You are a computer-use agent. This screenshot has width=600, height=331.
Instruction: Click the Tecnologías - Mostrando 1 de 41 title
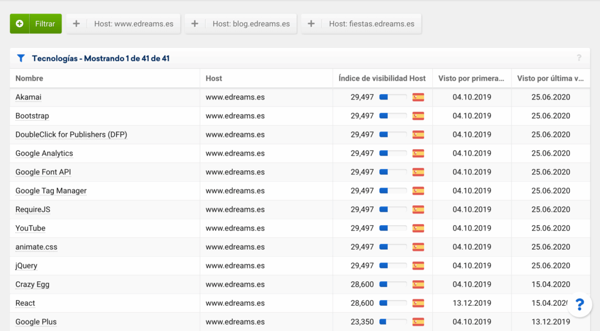point(101,58)
